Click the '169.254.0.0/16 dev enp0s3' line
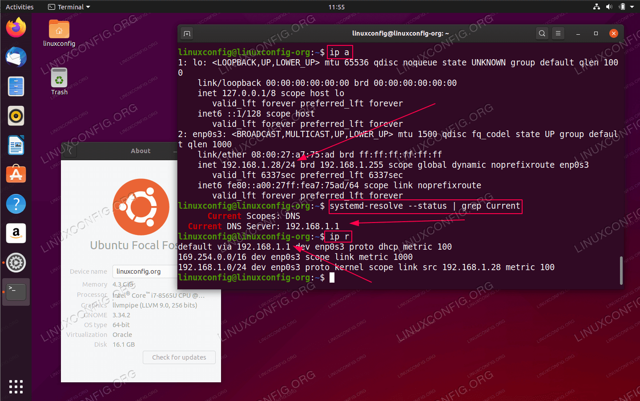Screen dimensions: 640x401 (x=295, y=257)
